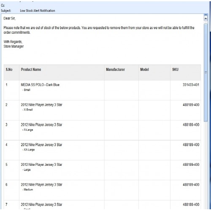Viewport: 211px width, 211px height.
Task: Click MEDIA SS POLO - Dark Blue product
Action: tap(40, 85)
